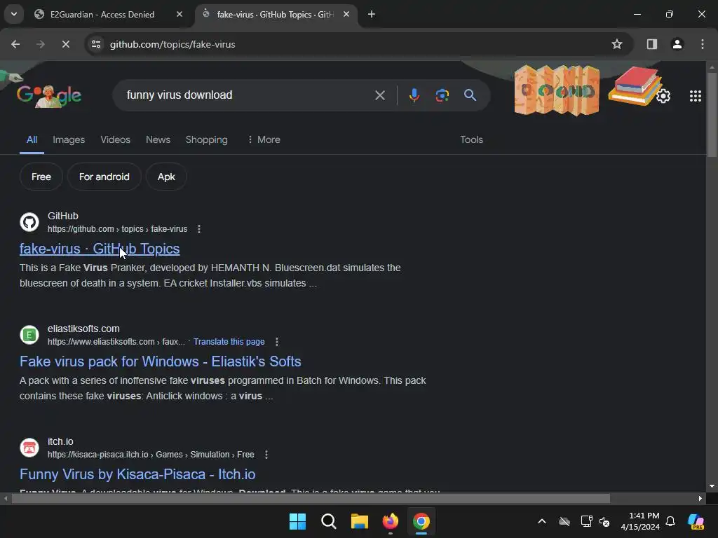
Task: Switch to Images results
Action: pyautogui.click(x=69, y=139)
